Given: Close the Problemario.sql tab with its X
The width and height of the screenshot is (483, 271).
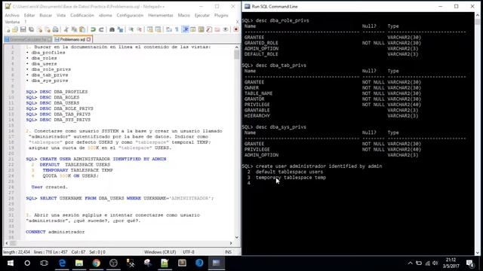Looking at the screenshot, I should click(x=89, y=39).
